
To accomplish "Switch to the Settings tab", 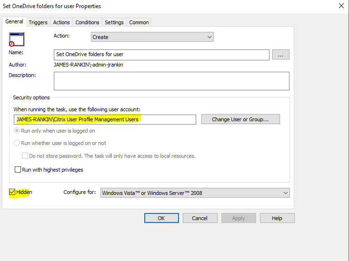I will point(114,22).
